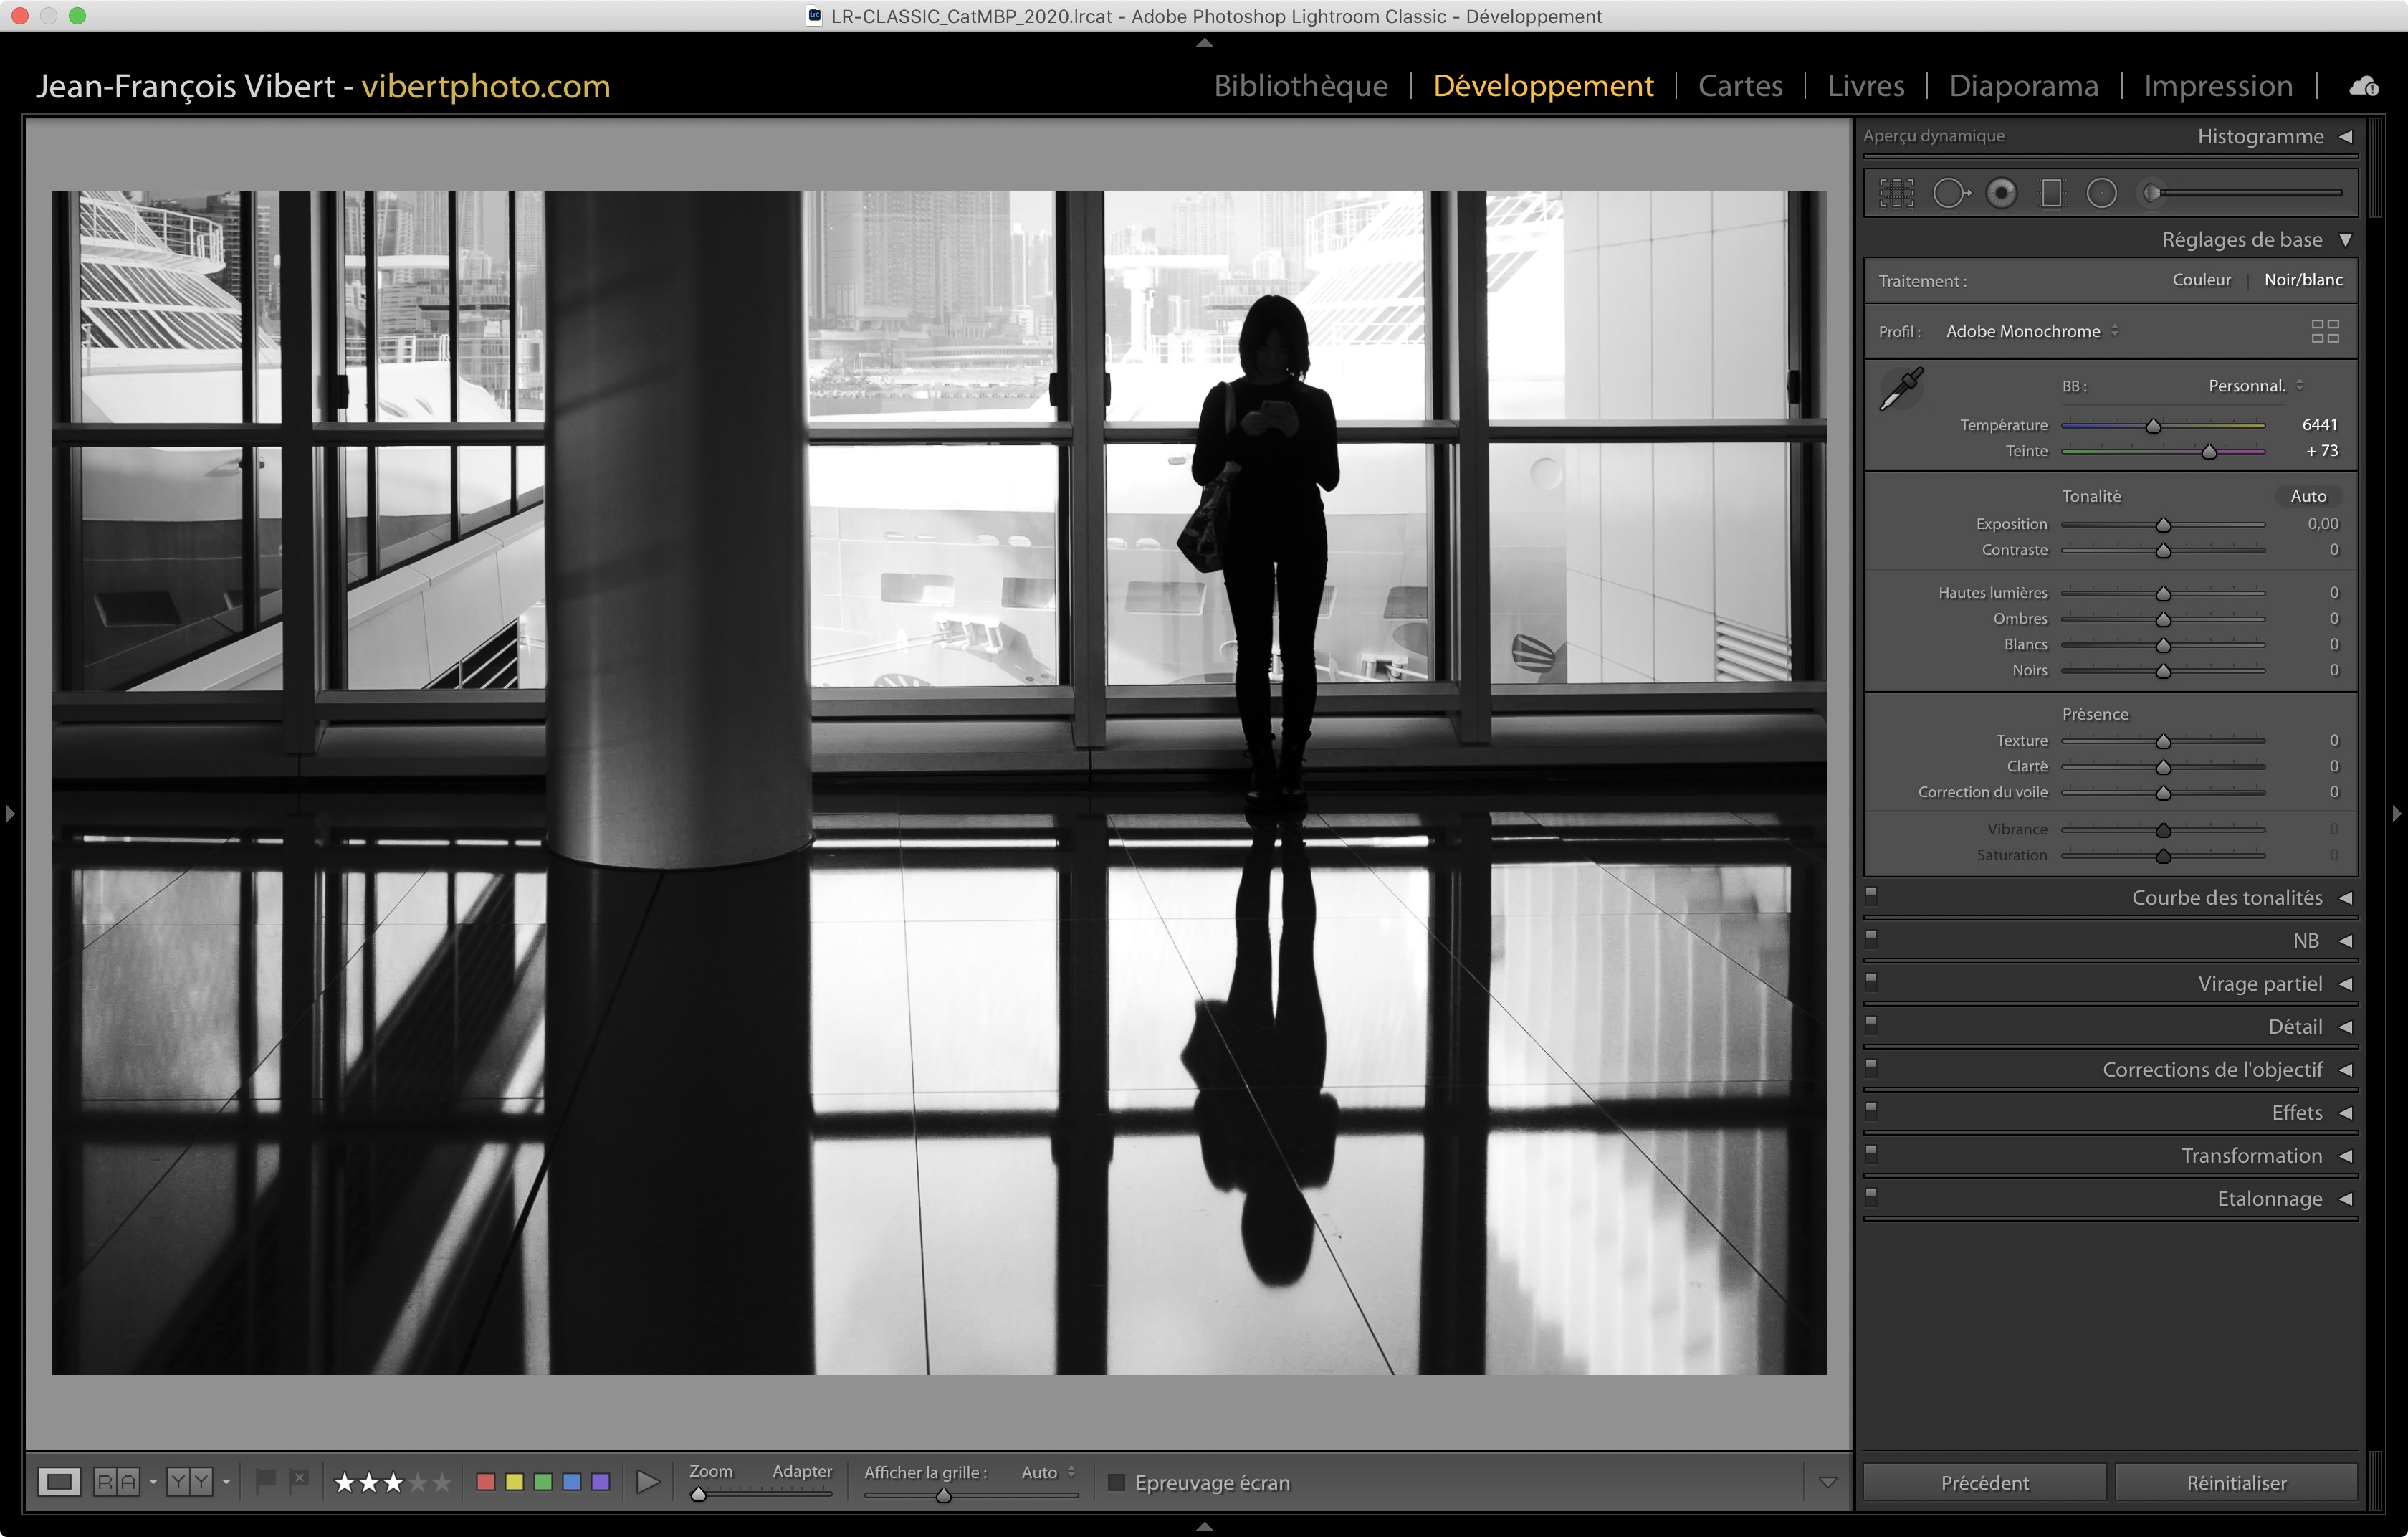This screenshot has height=1537, width=2408.
Task: Open the BB Personnal. white balance dropdown
Action: point(2255,386)
